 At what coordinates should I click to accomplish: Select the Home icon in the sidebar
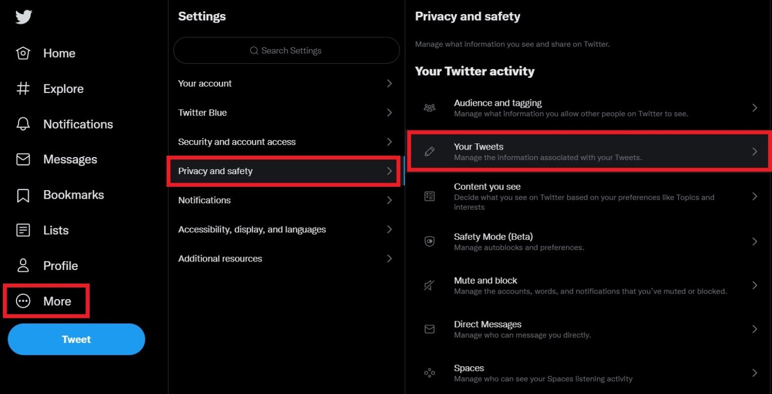(23, 53)
